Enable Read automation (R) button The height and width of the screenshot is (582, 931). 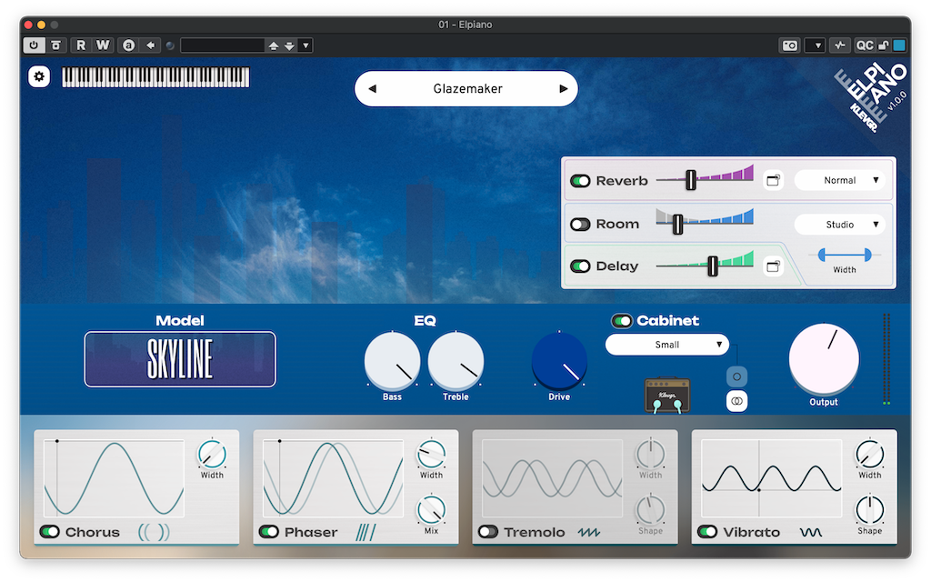point(81,45)
